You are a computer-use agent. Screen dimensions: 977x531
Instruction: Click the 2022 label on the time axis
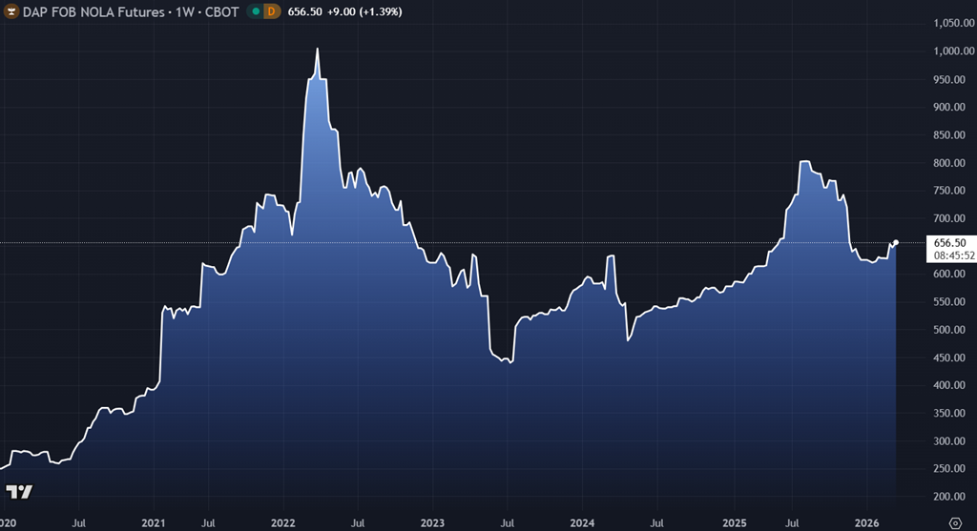282,523
